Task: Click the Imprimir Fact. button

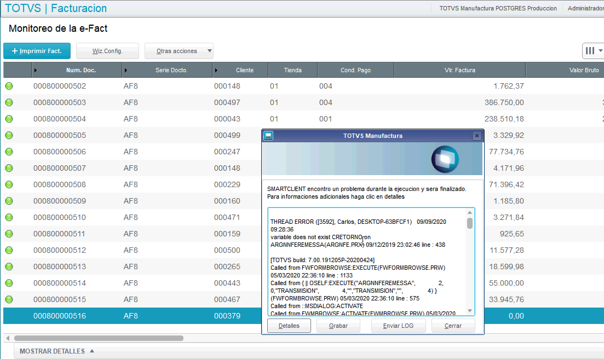Action: (37, 51)
